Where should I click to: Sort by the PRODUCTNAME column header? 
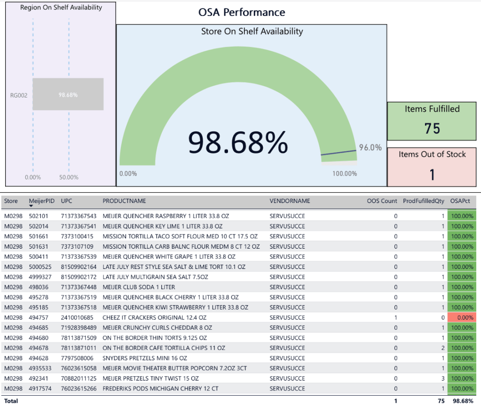pyautogui.click(x=124, y=201)
